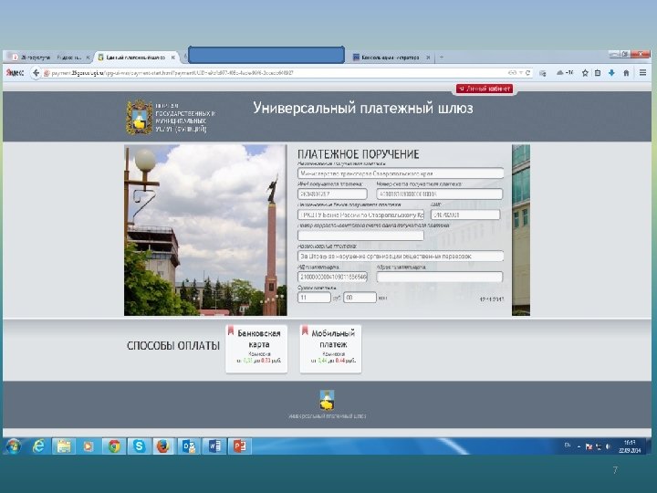The width and height of the screenshot is (657, 493).
Task: Click the Stavropol monument photo
Action: [205, 230]
